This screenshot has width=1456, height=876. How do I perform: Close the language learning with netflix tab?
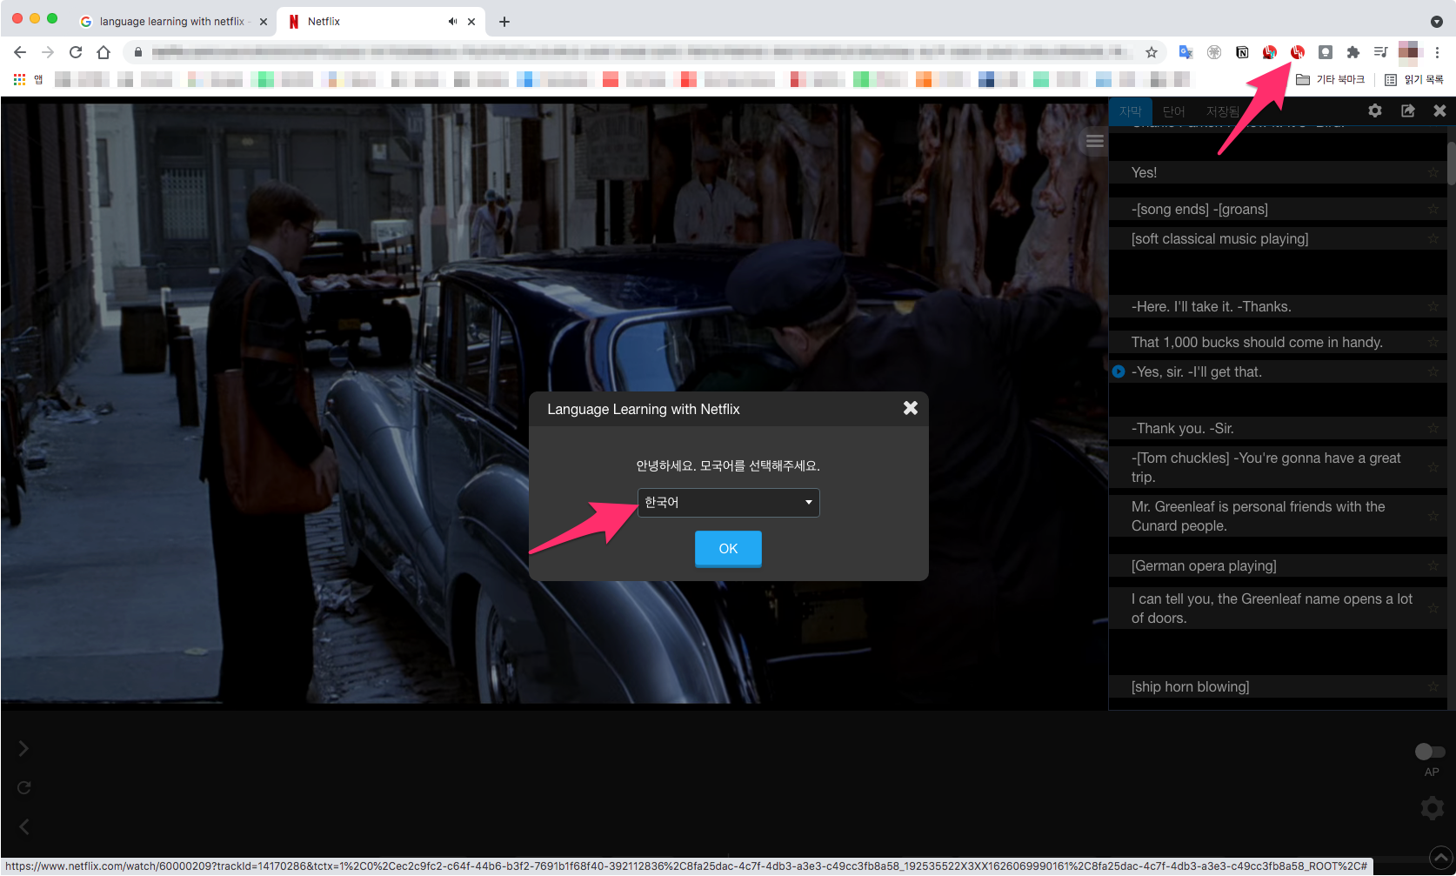(x=264, y=22)
